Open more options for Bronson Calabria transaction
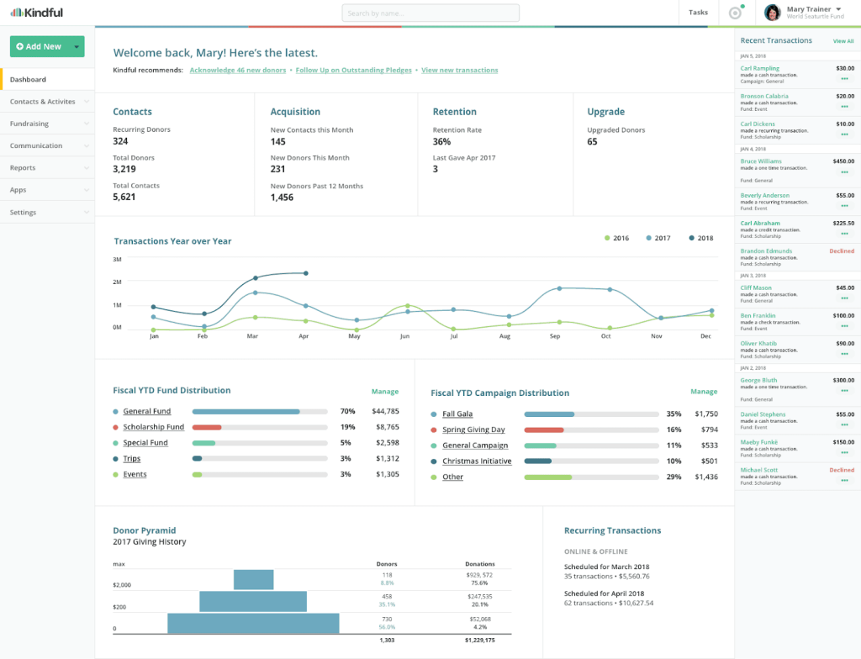This screenshot has width=861, height=659. [844, 107]
